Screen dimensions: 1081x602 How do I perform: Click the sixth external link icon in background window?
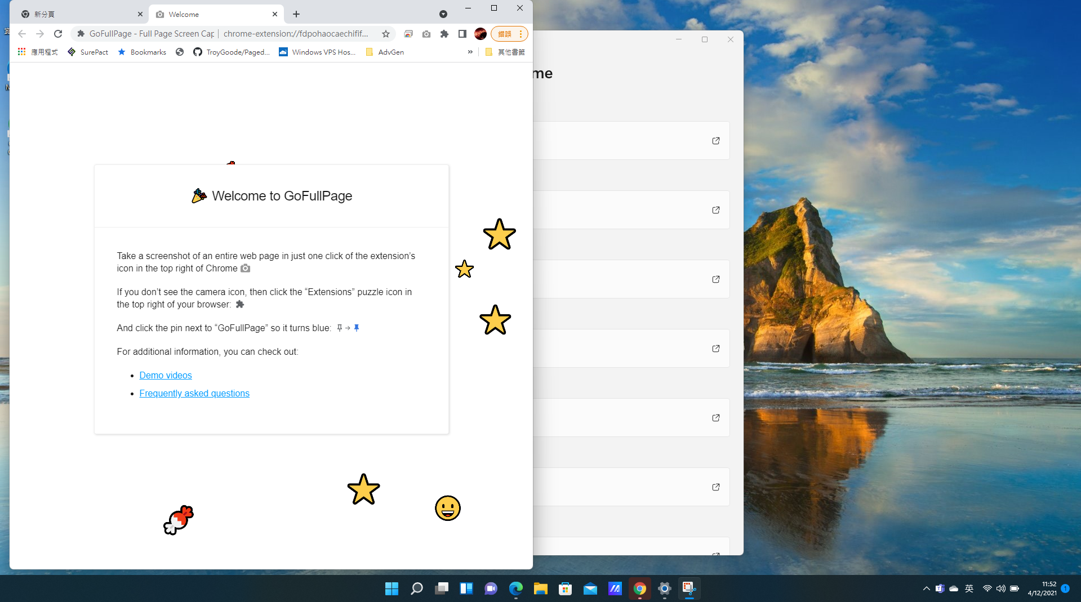[x=716, y=487]
